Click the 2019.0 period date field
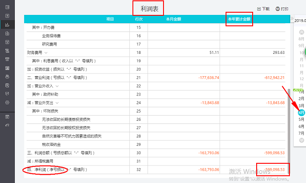 click(300, 20)
